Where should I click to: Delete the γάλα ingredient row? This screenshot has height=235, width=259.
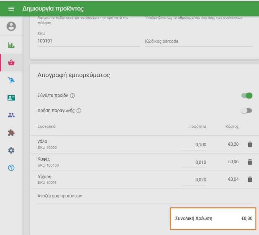coord(250,144)
